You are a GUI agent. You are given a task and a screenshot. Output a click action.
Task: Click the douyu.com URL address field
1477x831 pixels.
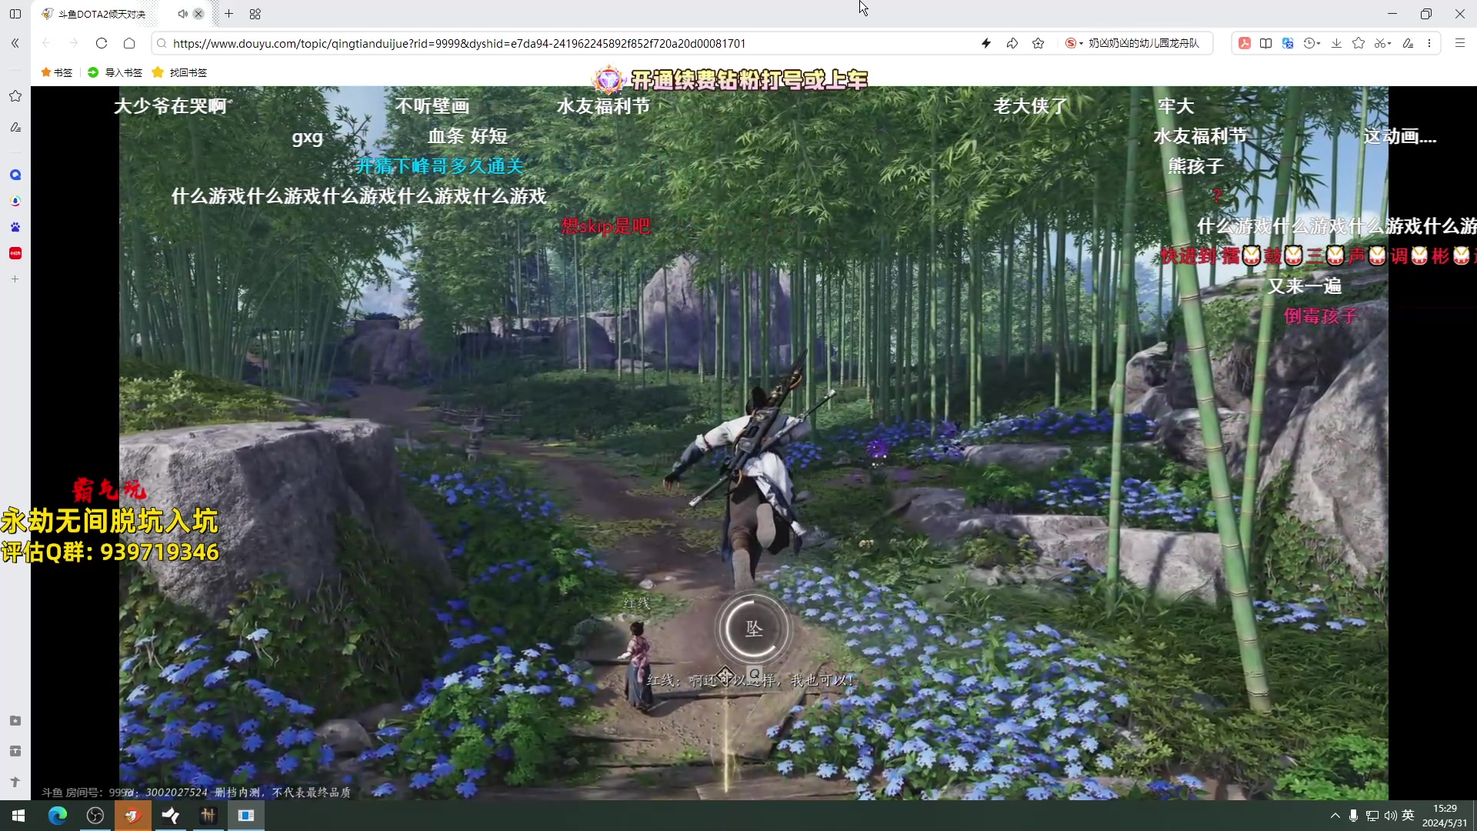[459, 43]
